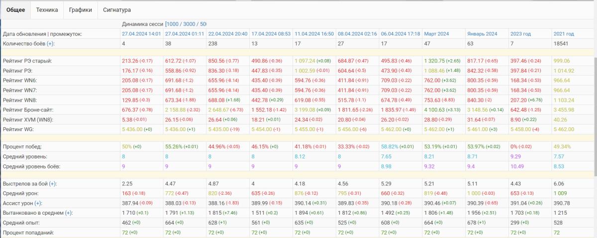Expand the (+) next to Ассист урон
The width and height of the screenshot is (597, 238).
pos(38,203)
